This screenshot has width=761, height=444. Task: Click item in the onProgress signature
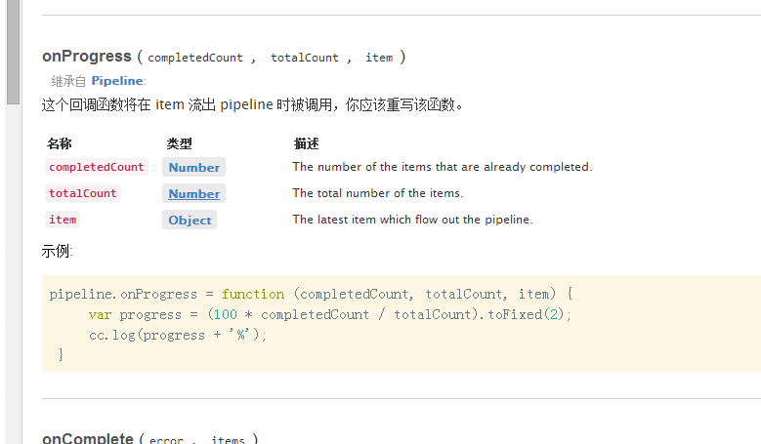coord(379,58)
